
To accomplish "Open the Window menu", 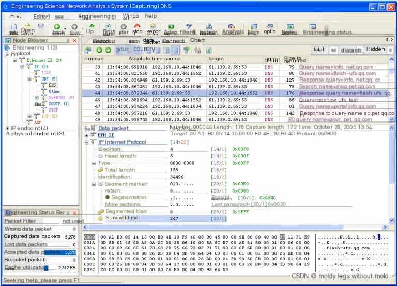I will pos(131,16).
